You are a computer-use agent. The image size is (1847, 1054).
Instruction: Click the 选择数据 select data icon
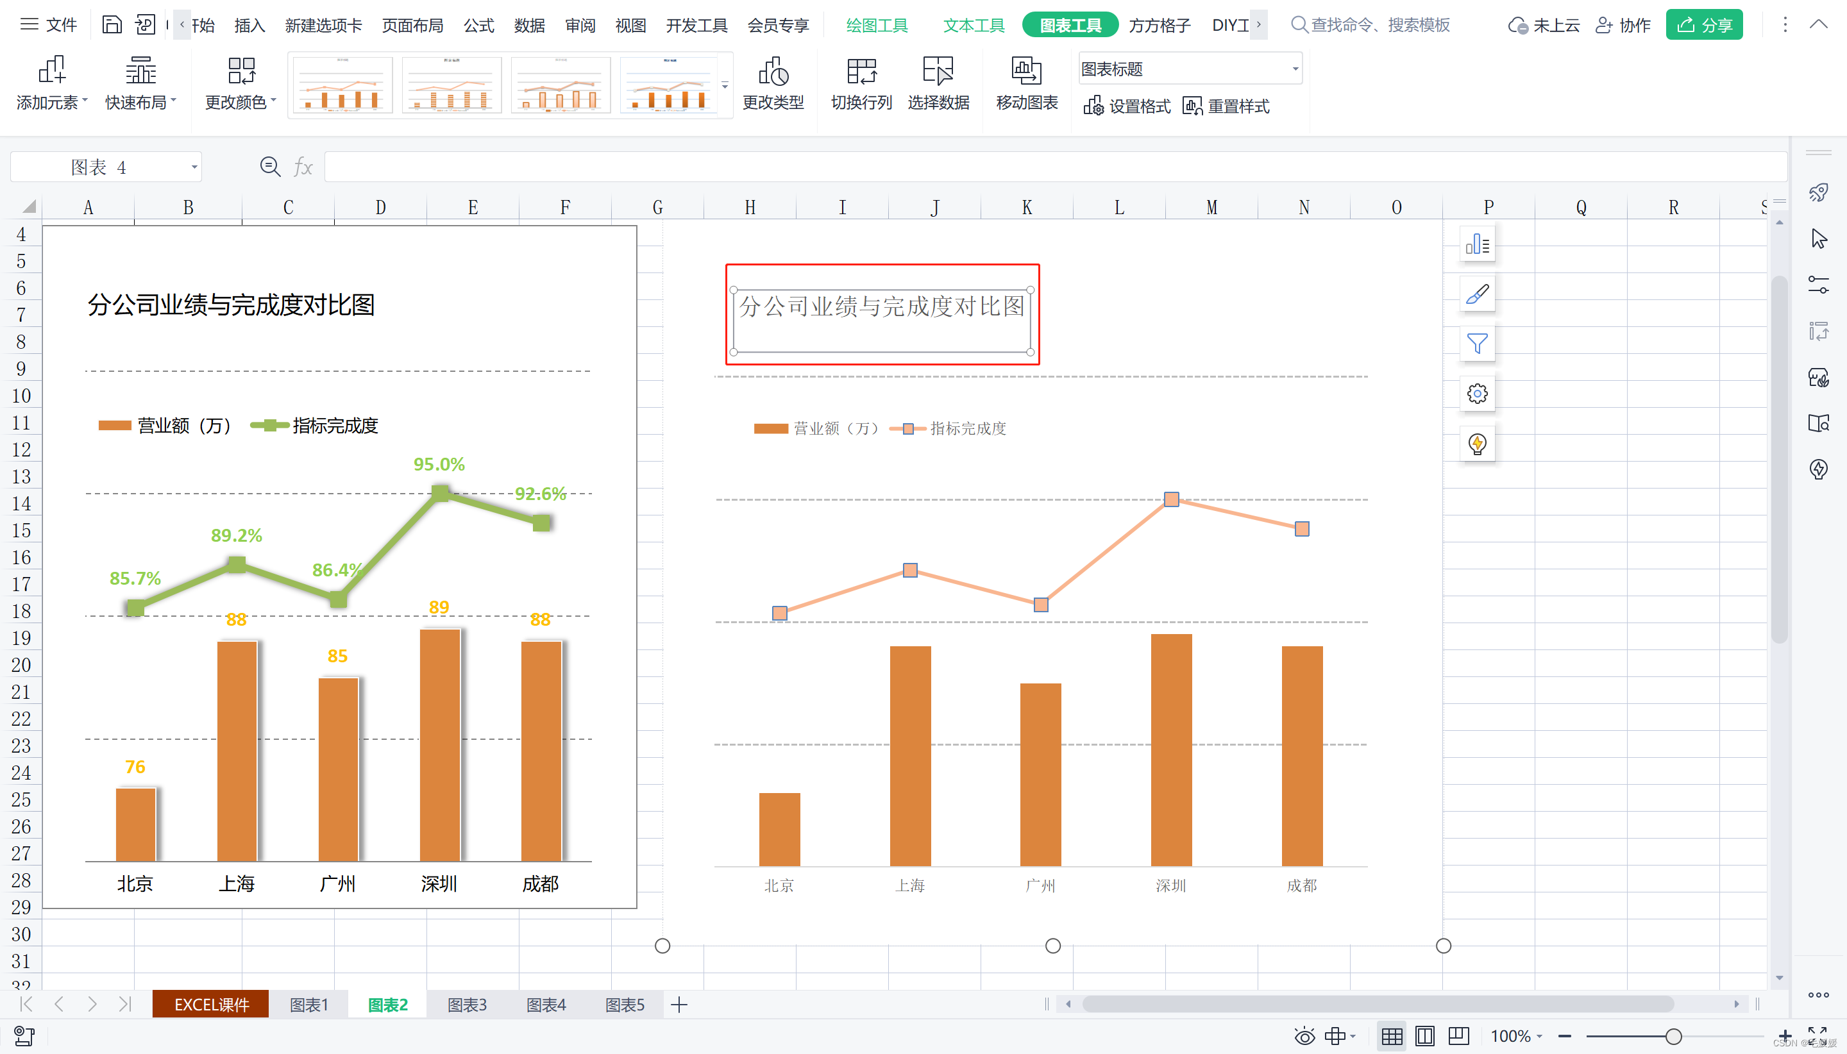point(938,83)
